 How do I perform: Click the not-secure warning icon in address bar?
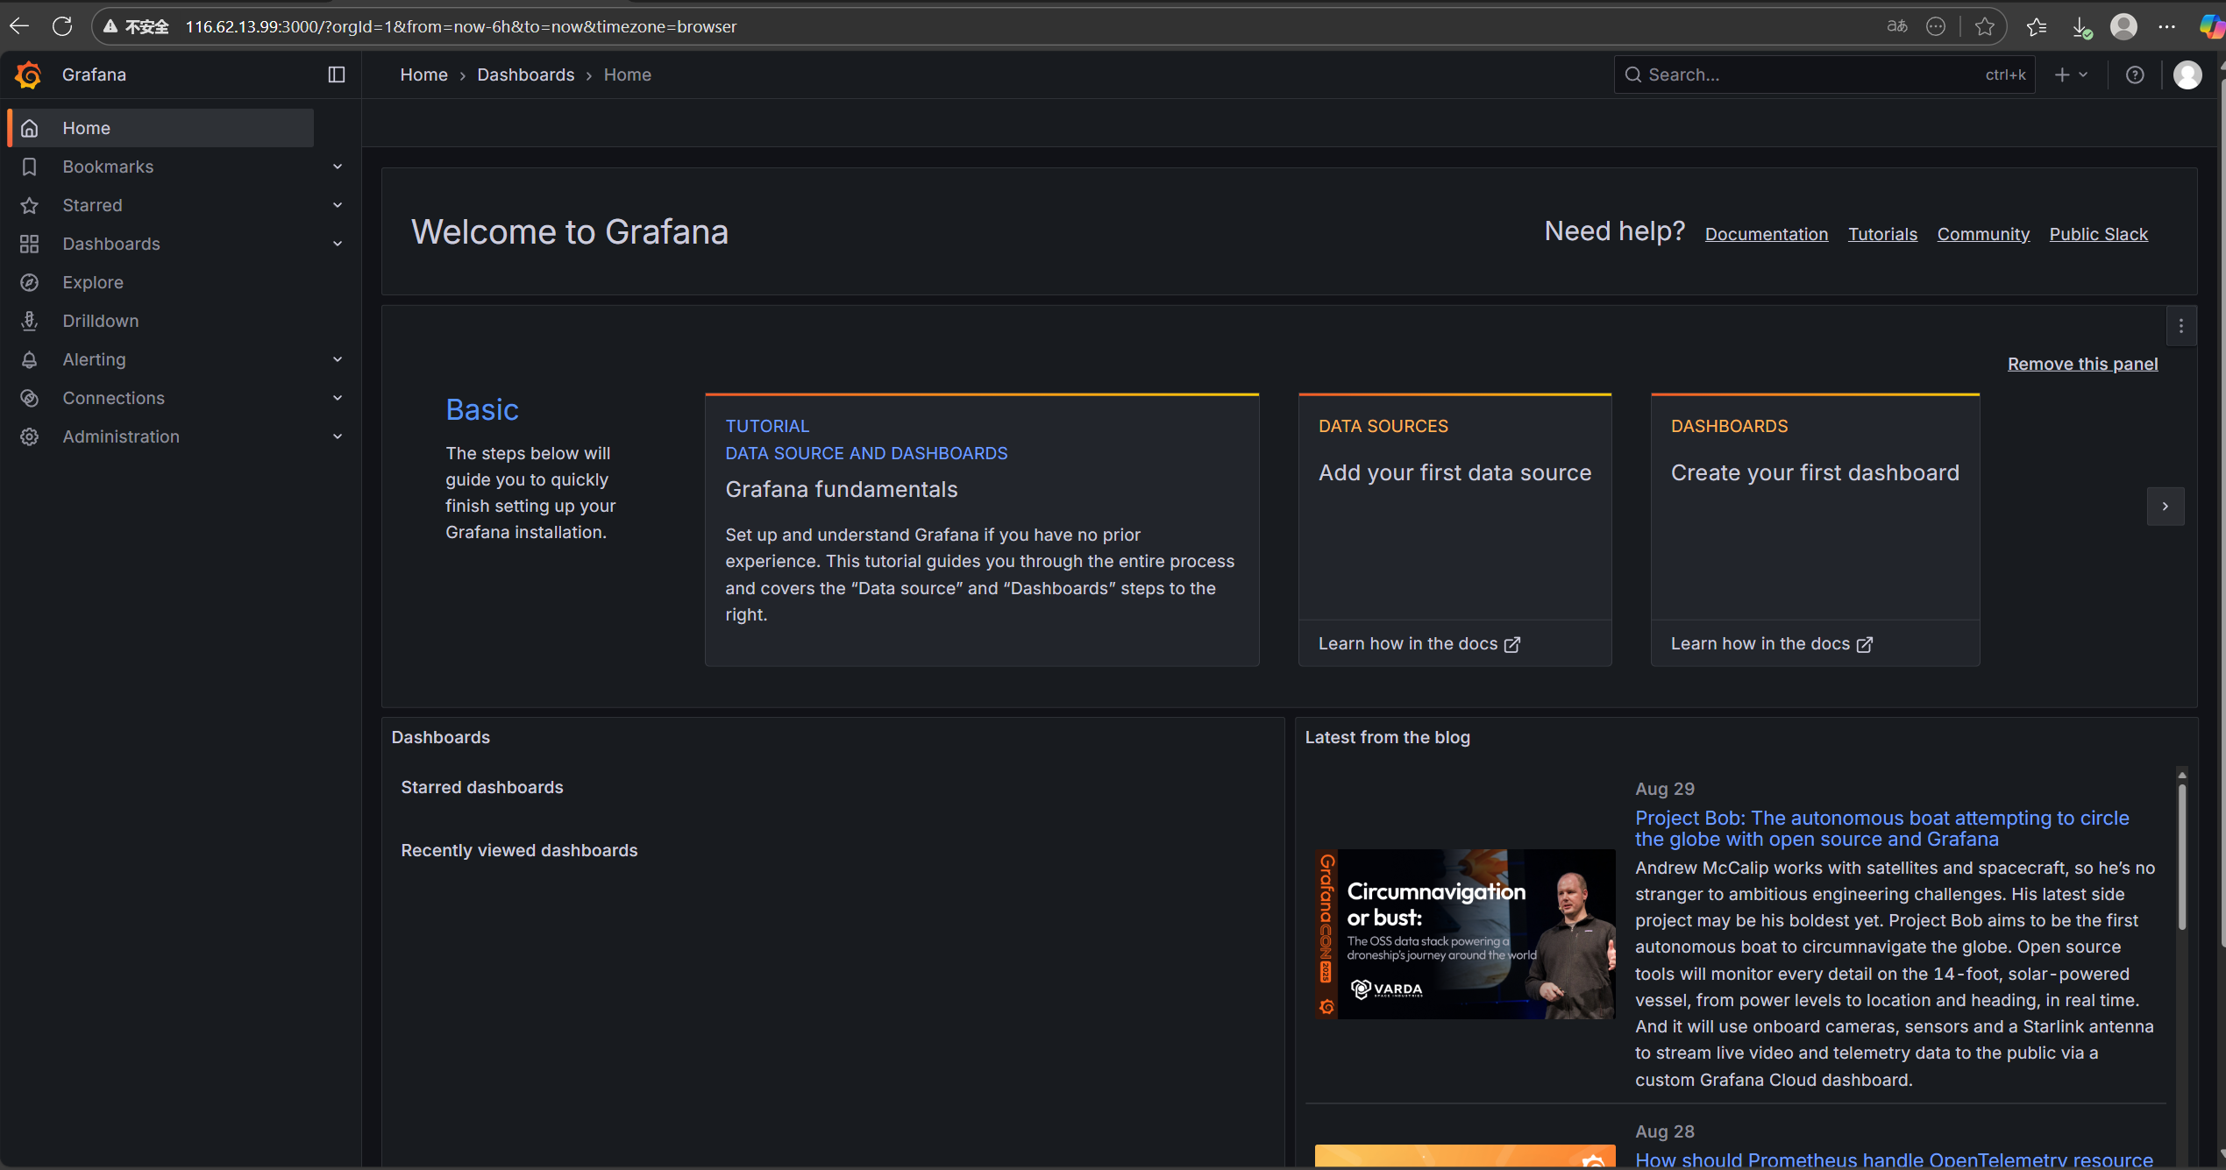click(110, 26)
